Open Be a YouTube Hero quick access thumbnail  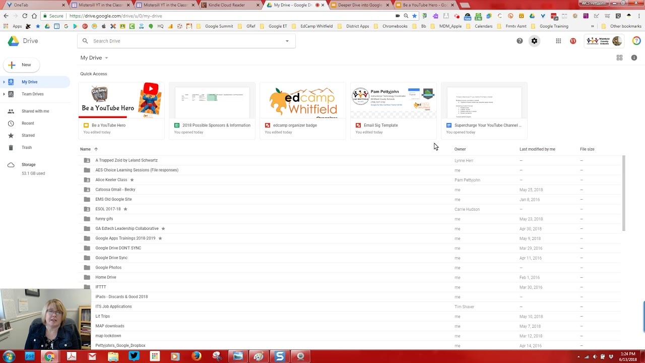point(121,101)
